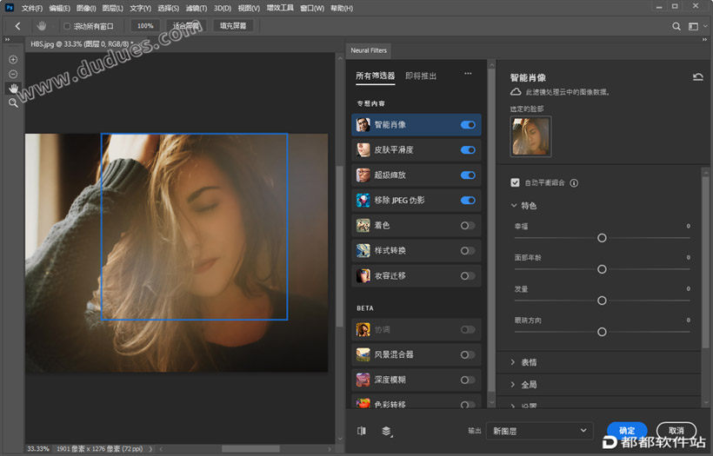This screenshot has width=713, height=456.
Task: Enable the 风景混合器 toggle
Action: click(x=468, y=354)
